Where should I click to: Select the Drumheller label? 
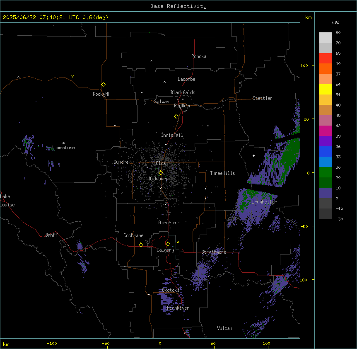(x=264, y=202)
